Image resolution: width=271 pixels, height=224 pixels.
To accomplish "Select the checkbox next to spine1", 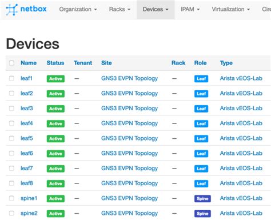I will [11, 198].
